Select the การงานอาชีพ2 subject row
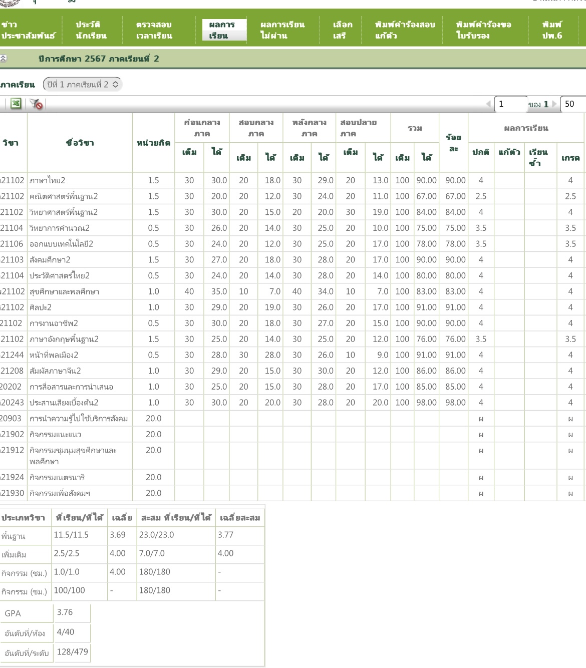 292,323
